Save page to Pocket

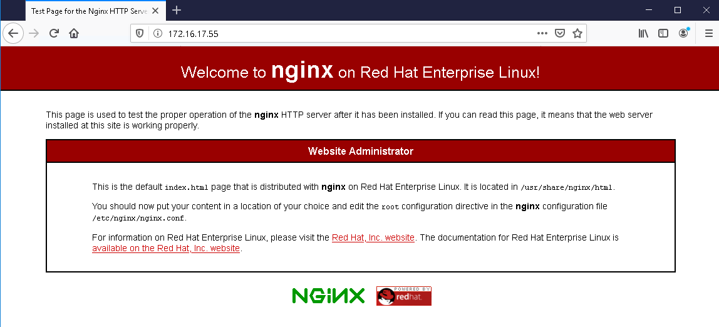(x=559, y=33)
